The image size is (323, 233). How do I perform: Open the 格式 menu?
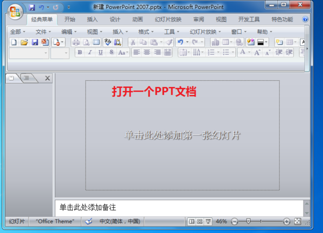[x=146, y=32]
